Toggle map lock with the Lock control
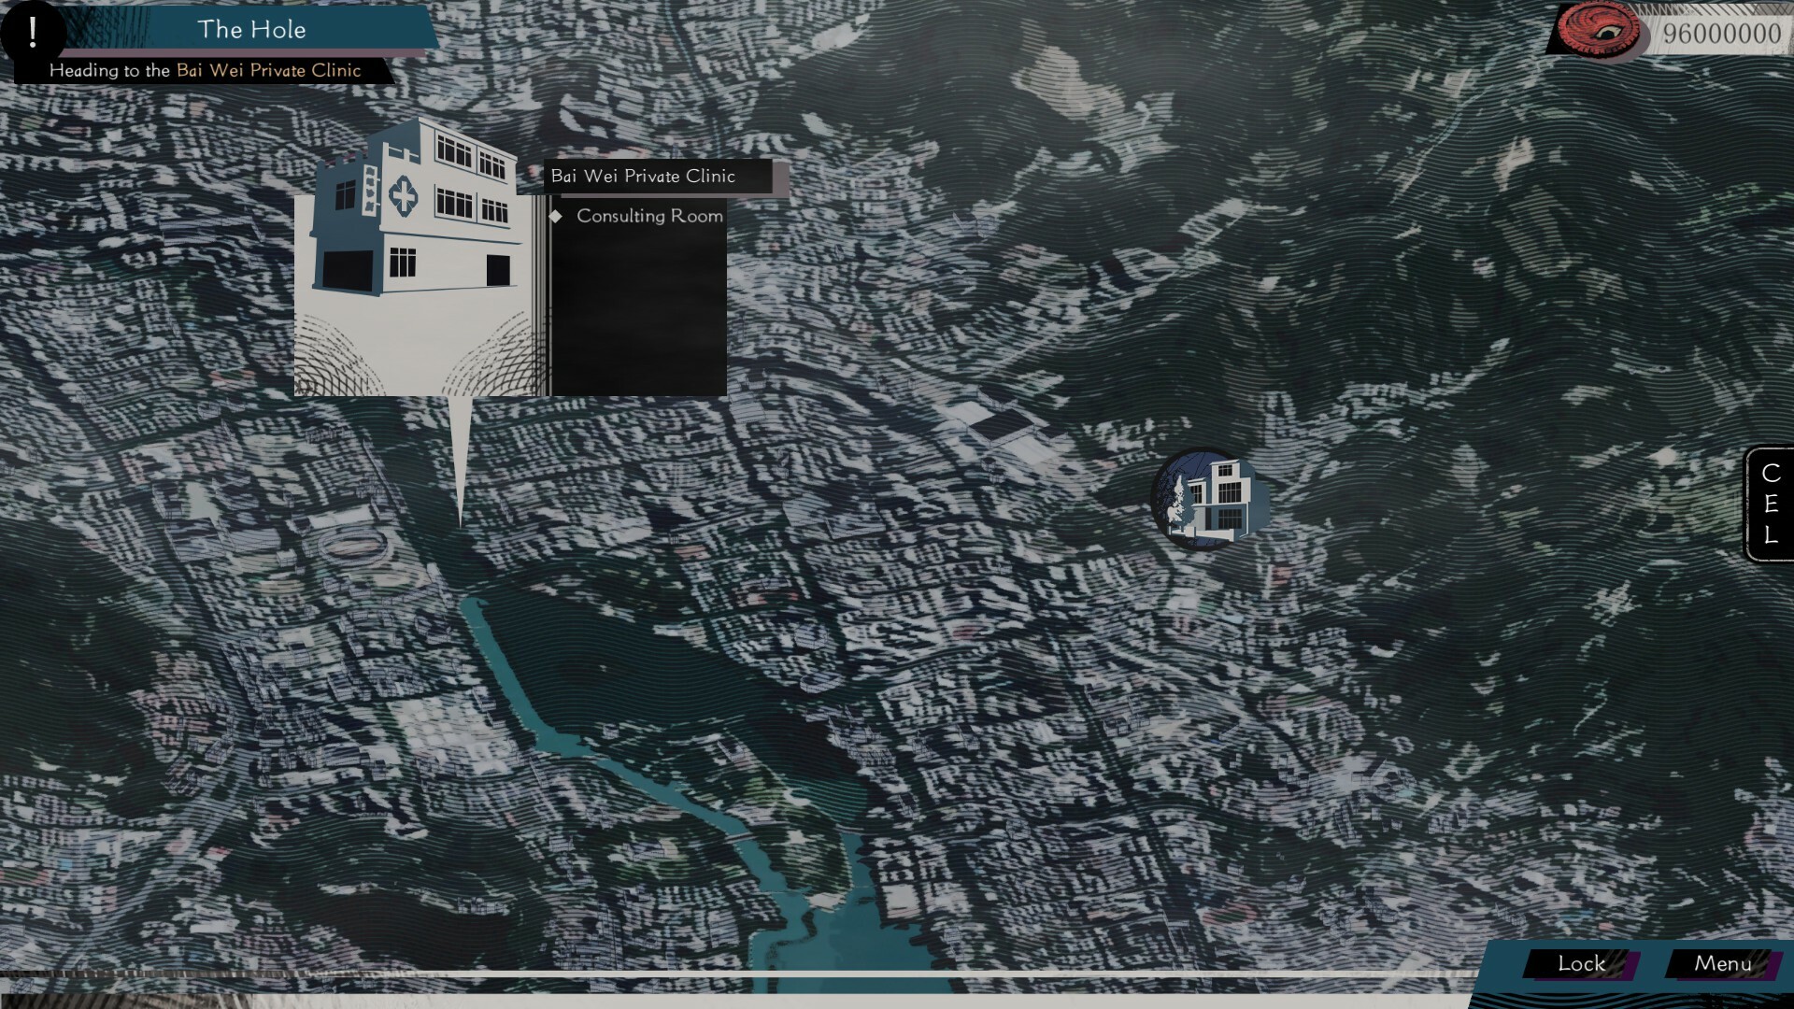 pyautogui.click(x=1581, y=963)
